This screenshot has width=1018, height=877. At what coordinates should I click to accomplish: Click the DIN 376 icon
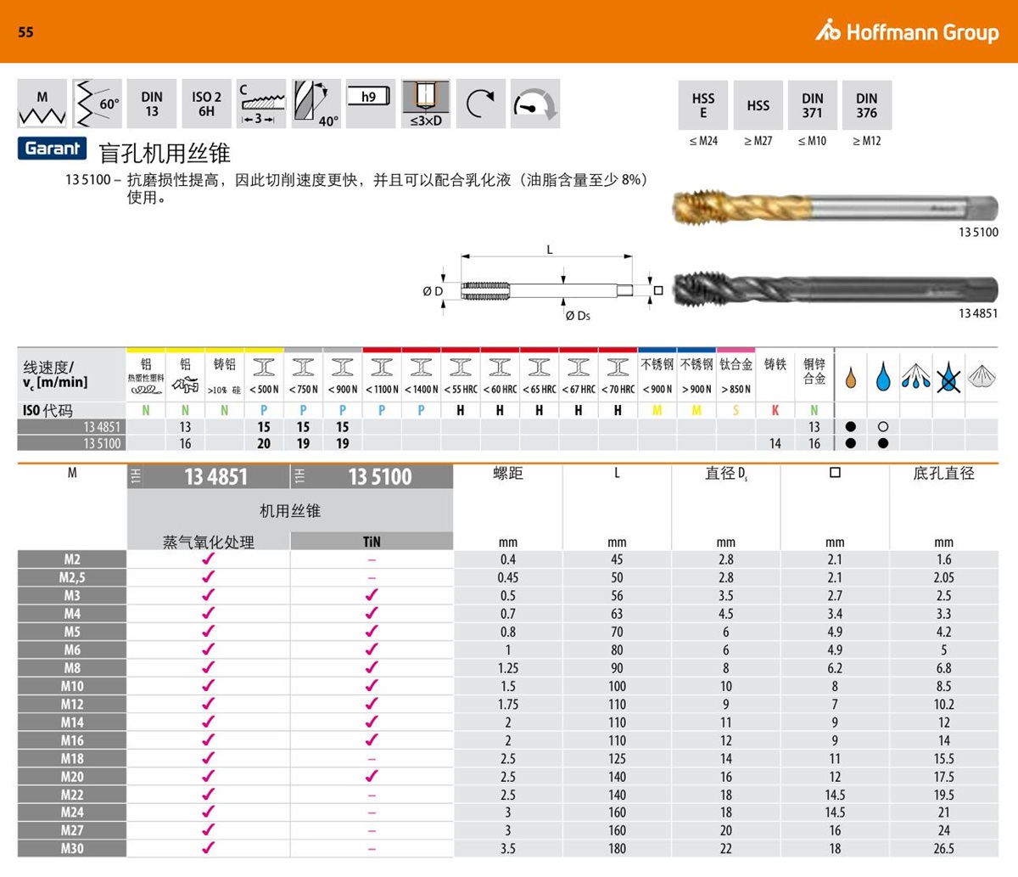pos(867,105)
